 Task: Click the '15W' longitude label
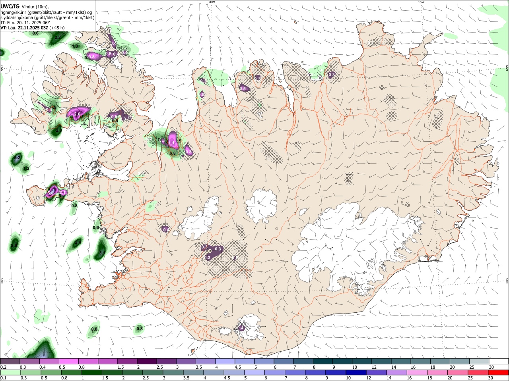click(x=421, y=2)
